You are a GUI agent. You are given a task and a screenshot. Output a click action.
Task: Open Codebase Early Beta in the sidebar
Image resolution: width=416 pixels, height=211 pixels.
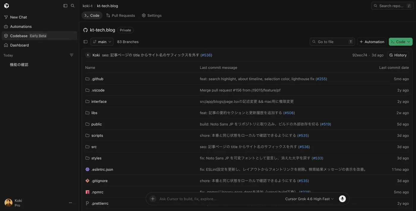pos(40,36)
